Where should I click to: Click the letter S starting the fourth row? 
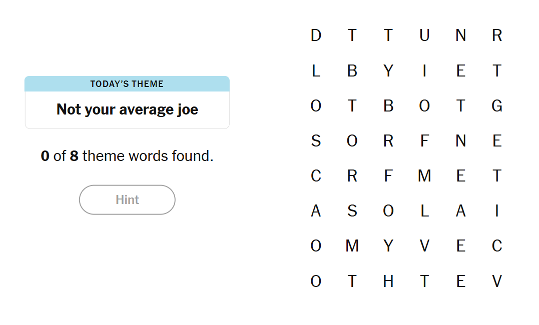click(316, 141)
